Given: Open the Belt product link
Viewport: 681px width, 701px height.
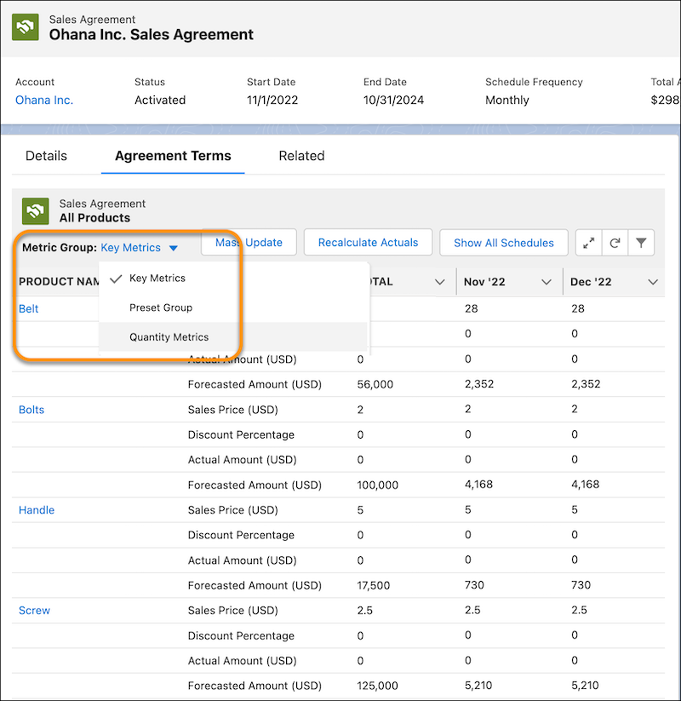Looking at the screenshot, I should [x=29, y=309].
